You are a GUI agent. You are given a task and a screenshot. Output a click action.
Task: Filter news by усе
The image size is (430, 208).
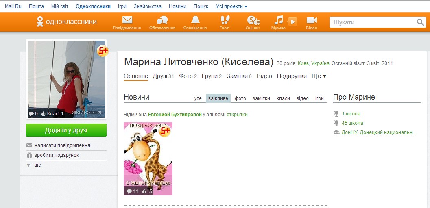pos(198,98)
